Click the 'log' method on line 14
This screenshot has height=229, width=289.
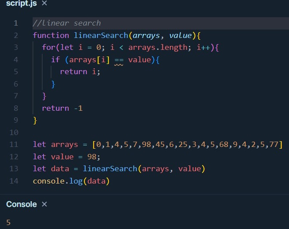tap(76, 181)
